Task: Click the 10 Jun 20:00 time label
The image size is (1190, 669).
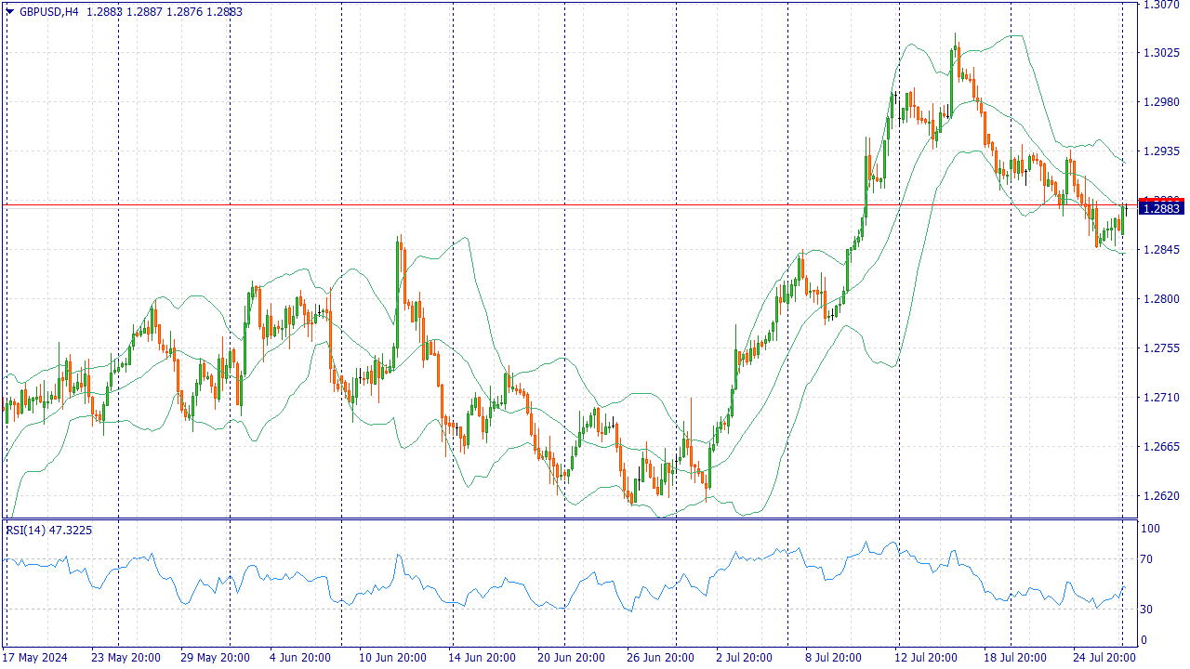Action: pos(392,658)
